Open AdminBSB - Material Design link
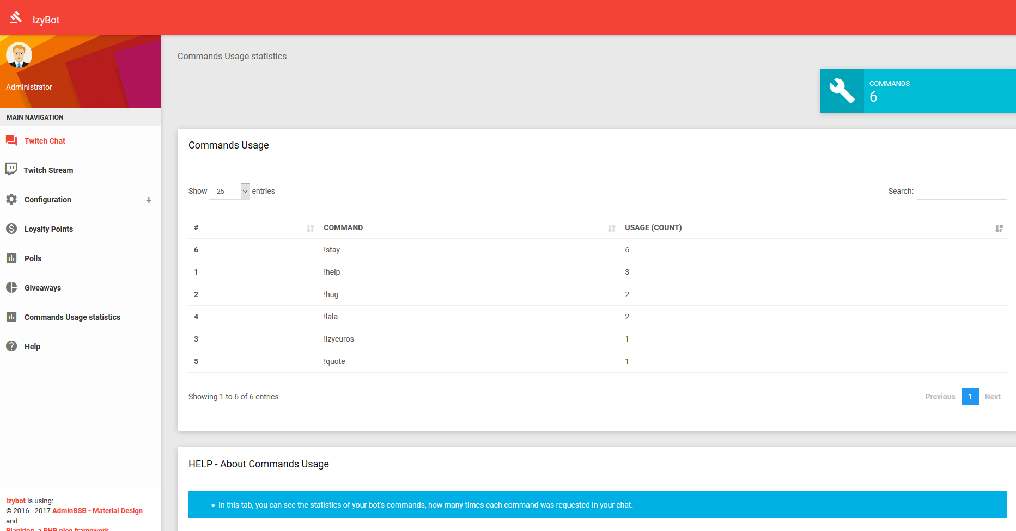The image size is (1016, 531). 98,510
